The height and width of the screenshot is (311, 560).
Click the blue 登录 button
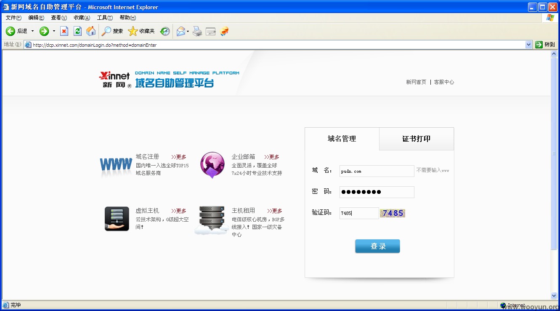coord(377,246)
